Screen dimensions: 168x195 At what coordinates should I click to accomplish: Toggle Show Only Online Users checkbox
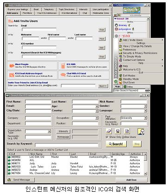107,137
